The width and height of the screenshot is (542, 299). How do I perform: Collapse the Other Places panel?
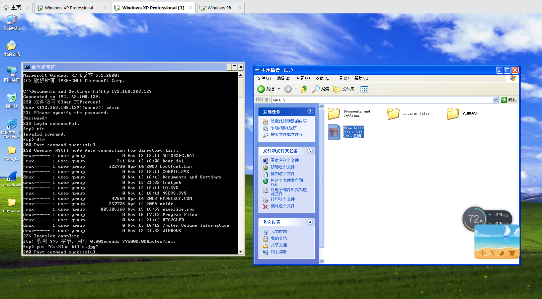click(310, 222)
